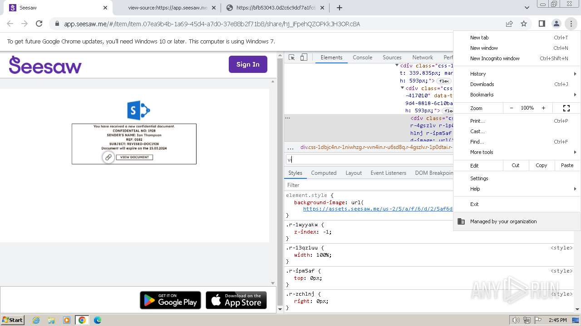Open Downloads from the Chrome menu
The image size is (581, 326).
point(517,84)
